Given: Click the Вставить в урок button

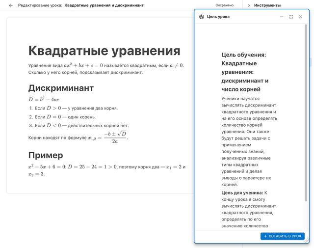Looking at the screenshot, I should 283,236.
